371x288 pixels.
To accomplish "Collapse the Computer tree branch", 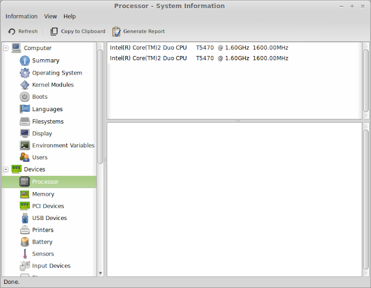I will coord(5,48).
